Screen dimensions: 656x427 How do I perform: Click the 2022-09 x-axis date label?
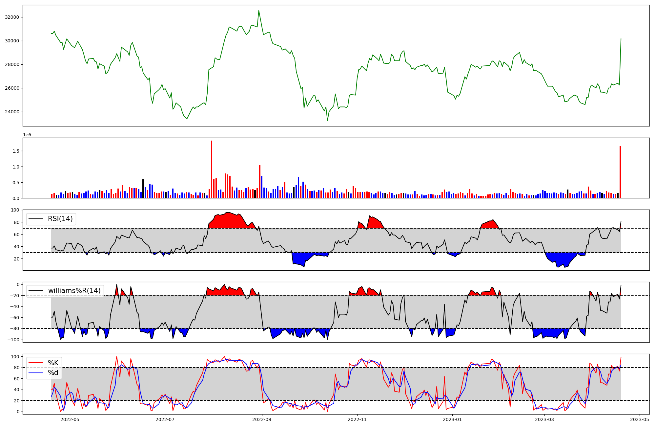262,419
